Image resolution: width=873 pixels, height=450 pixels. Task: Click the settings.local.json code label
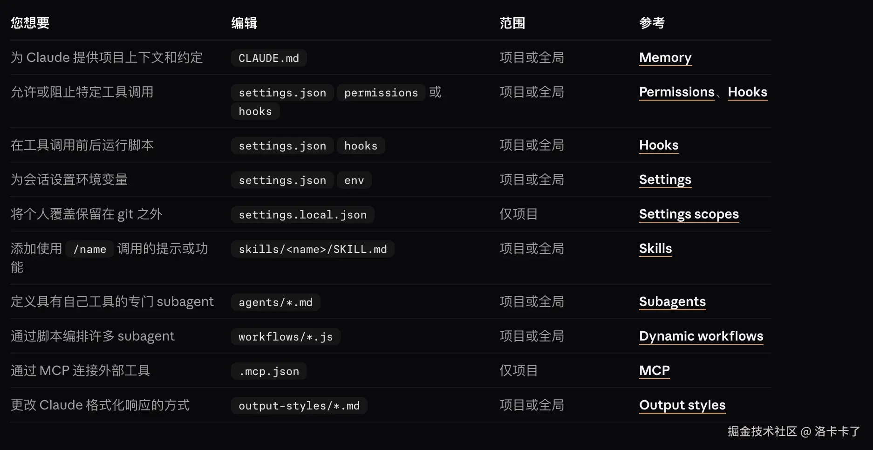point(303,215)
